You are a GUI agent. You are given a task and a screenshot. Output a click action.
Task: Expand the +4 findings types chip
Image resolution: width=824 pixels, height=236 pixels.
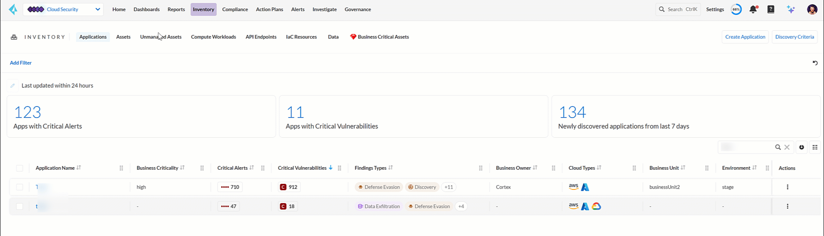461,206
